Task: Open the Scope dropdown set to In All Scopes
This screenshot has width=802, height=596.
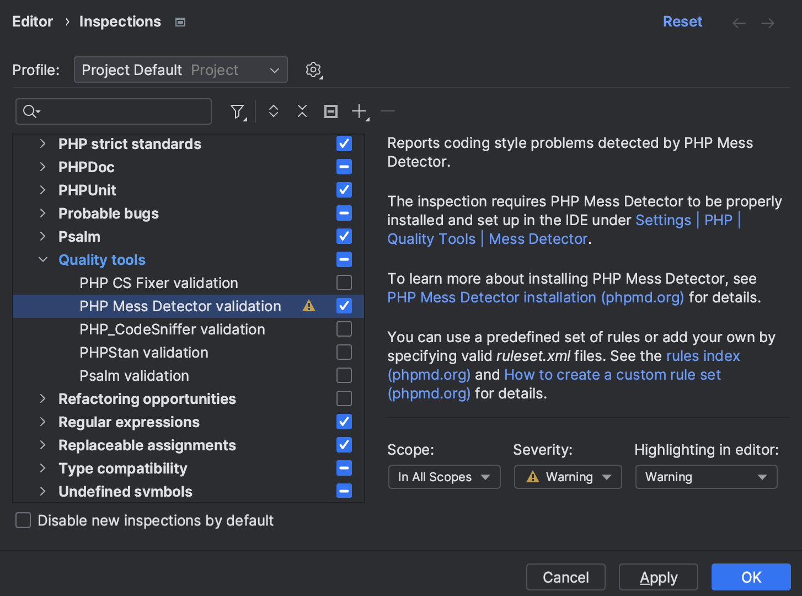Action: [x=444, y=477]
